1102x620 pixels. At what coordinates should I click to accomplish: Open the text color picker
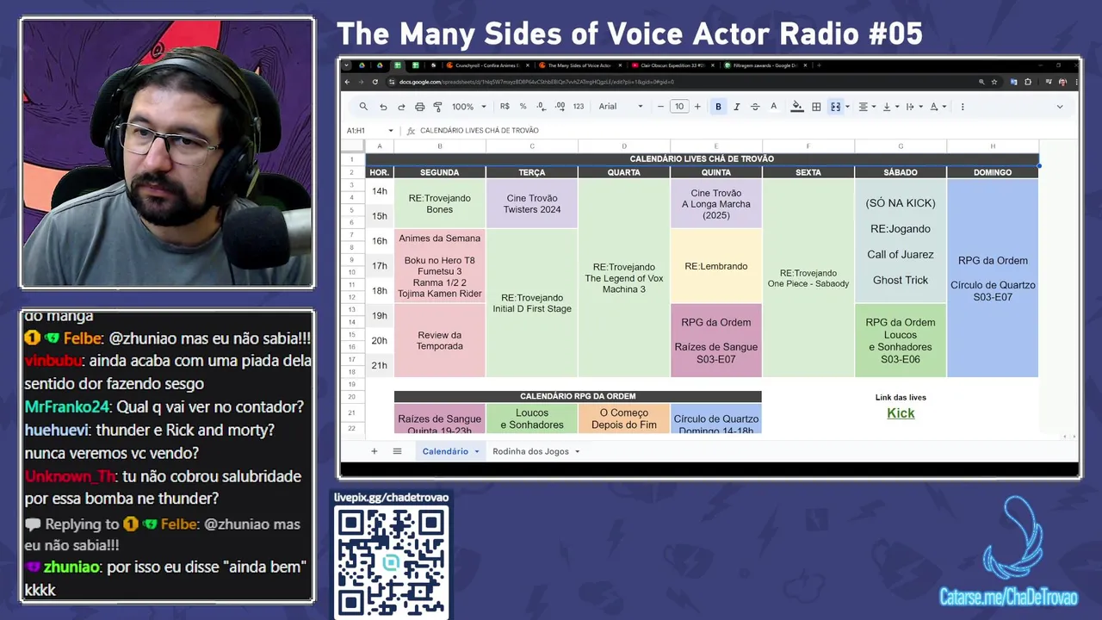773,107
